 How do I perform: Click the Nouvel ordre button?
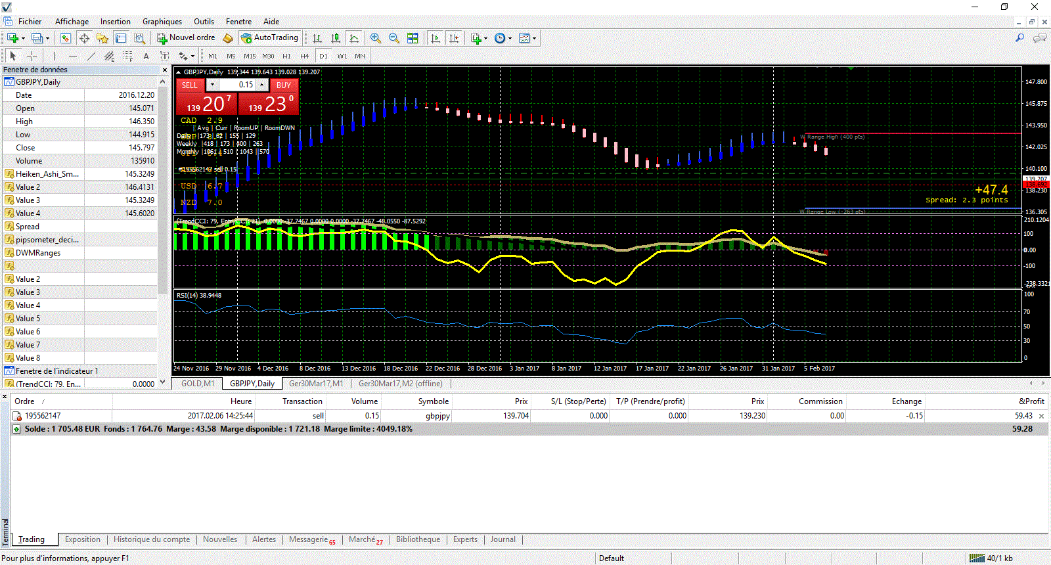click(186, 38)
